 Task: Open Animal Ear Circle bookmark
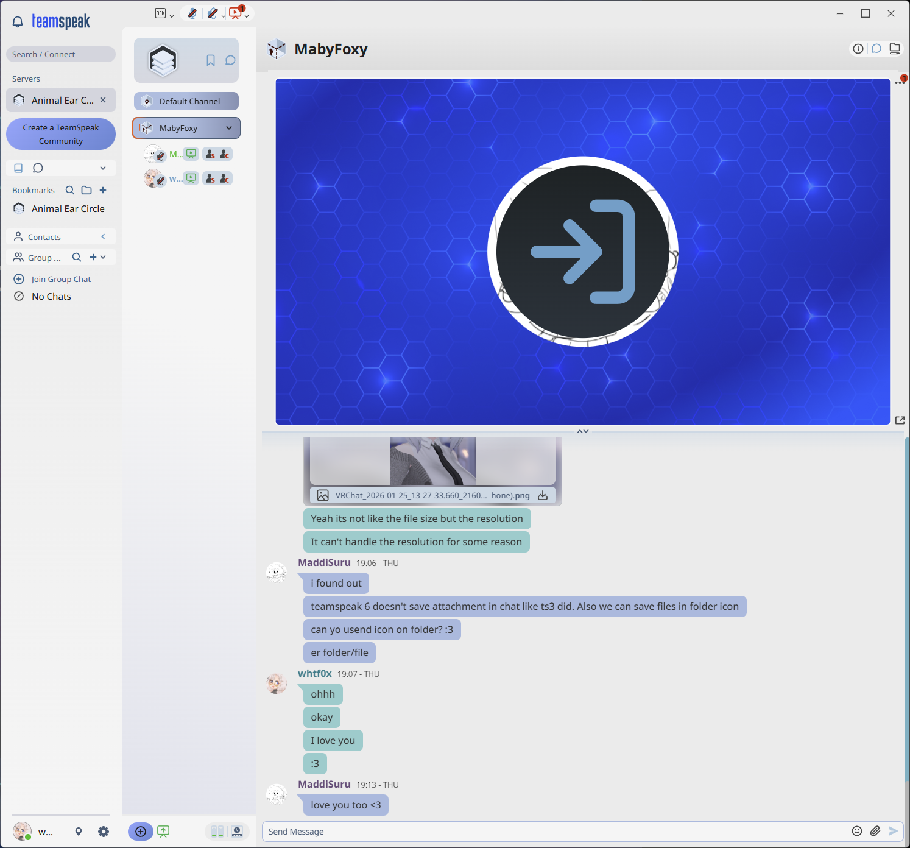pos(68,208)
